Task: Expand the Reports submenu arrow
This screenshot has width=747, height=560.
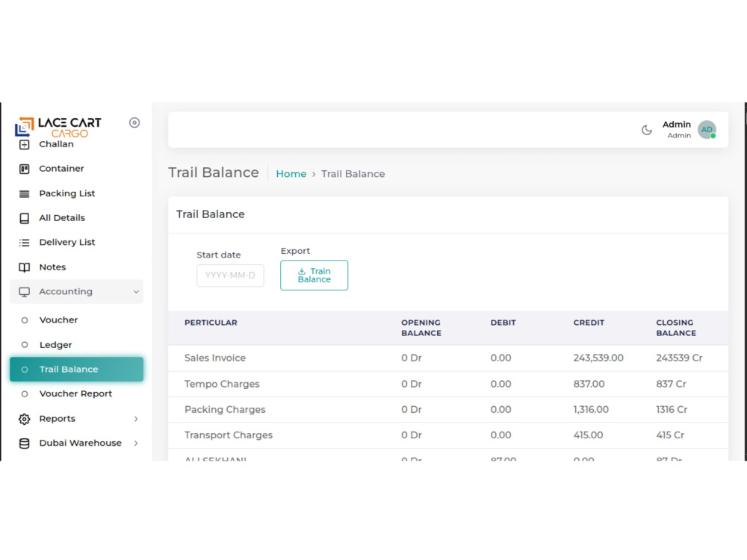Action: pos(136,419)
